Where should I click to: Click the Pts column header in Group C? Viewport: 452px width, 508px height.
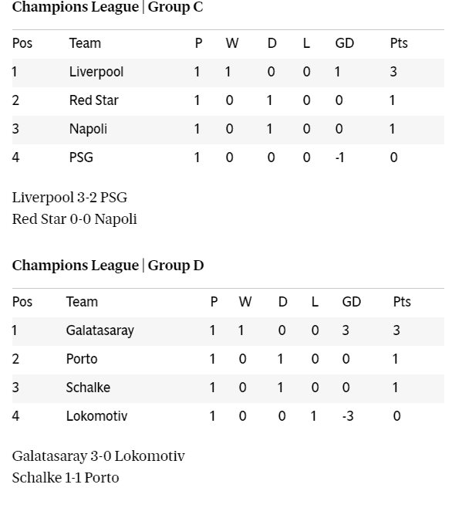tap(399, 43)
